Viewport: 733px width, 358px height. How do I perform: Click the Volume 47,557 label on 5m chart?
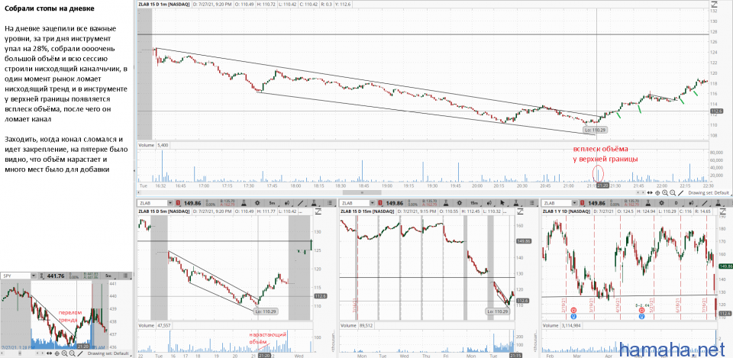(153, 324)
